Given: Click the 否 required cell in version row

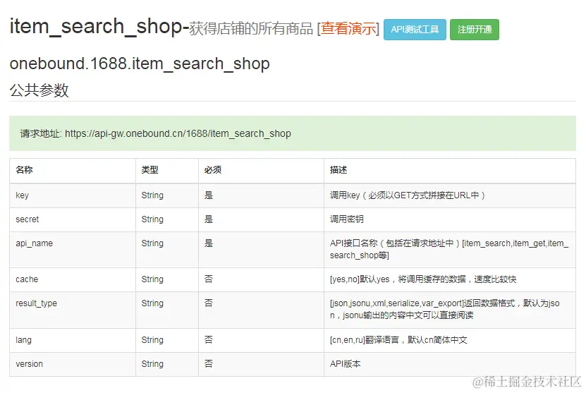Looking at the screenshot, I should tap(261, 364).
